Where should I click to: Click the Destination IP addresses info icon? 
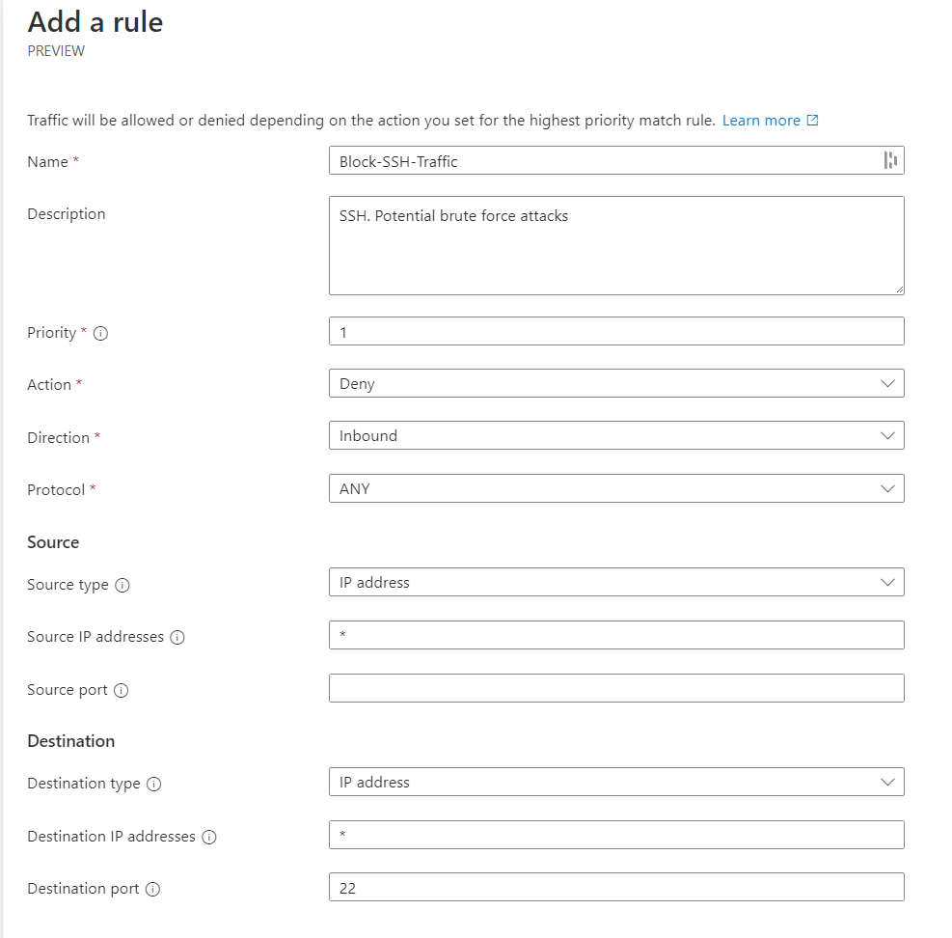[x=209, y=838]
